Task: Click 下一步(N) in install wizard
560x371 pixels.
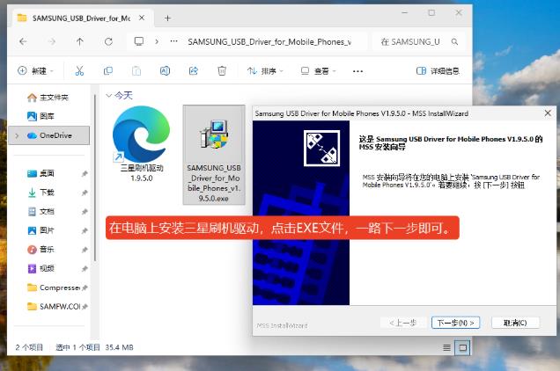Action: [455, 323]
